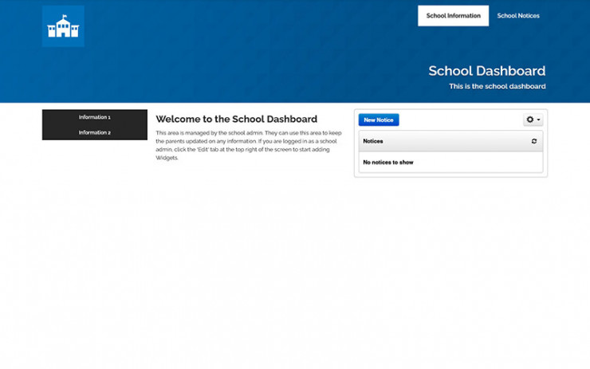The image size is (590, 369).
Task: Click the 'School Dashboard' banner title
Action: 486,71
